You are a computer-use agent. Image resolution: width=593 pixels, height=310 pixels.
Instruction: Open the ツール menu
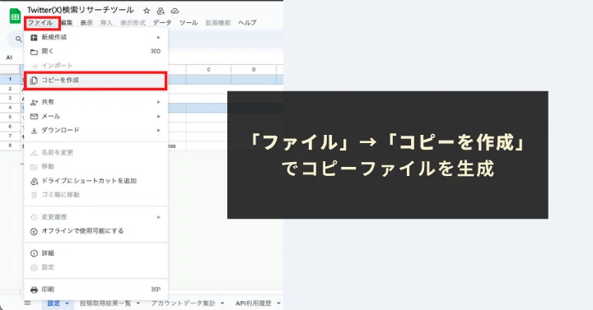pyautogui.click(x=189, y=23)
